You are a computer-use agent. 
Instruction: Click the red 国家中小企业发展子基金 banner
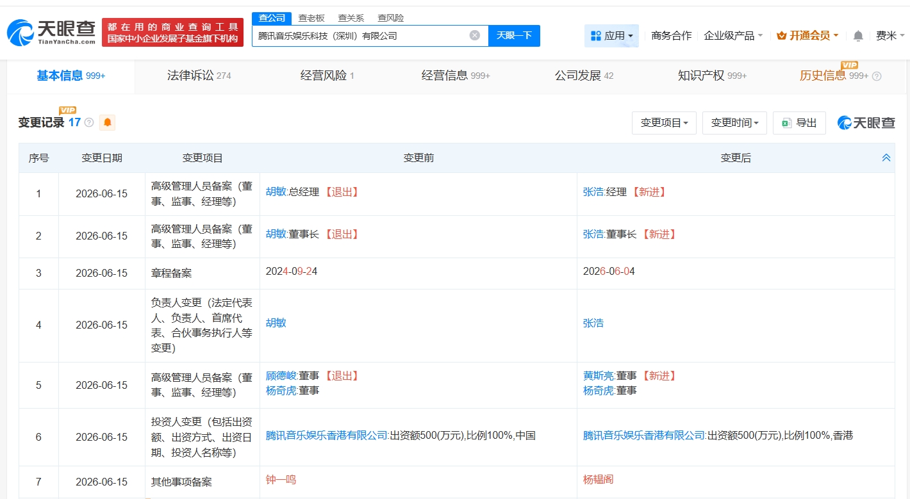[x=173, y=33]
